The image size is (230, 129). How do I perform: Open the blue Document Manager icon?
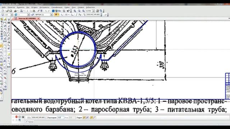point(53,11)
